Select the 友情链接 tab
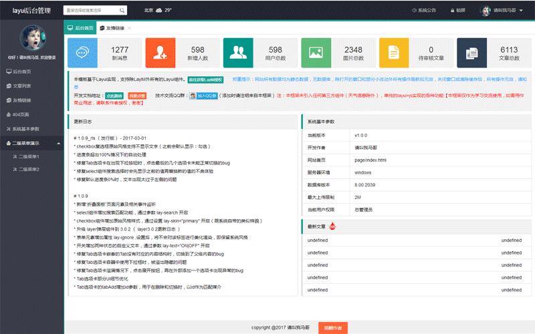535x334 pixels. [x=109, y=28]
